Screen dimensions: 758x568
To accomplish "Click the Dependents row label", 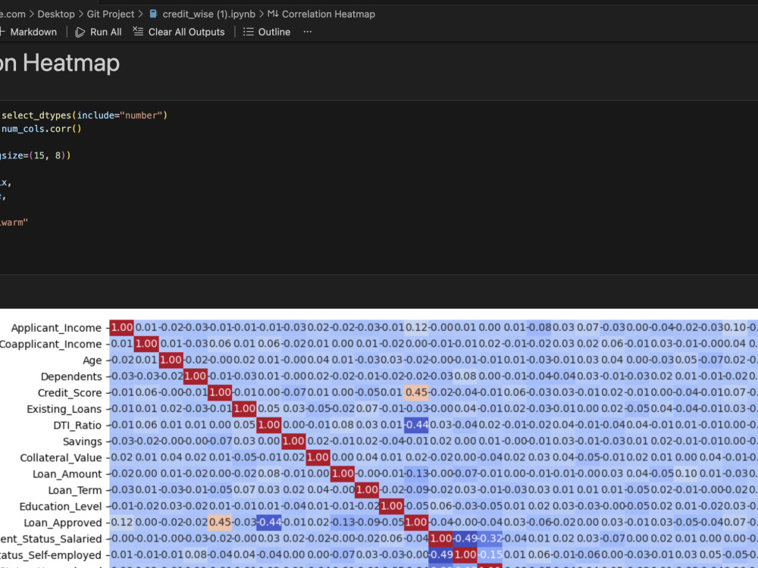I will [x=71, y=376].
